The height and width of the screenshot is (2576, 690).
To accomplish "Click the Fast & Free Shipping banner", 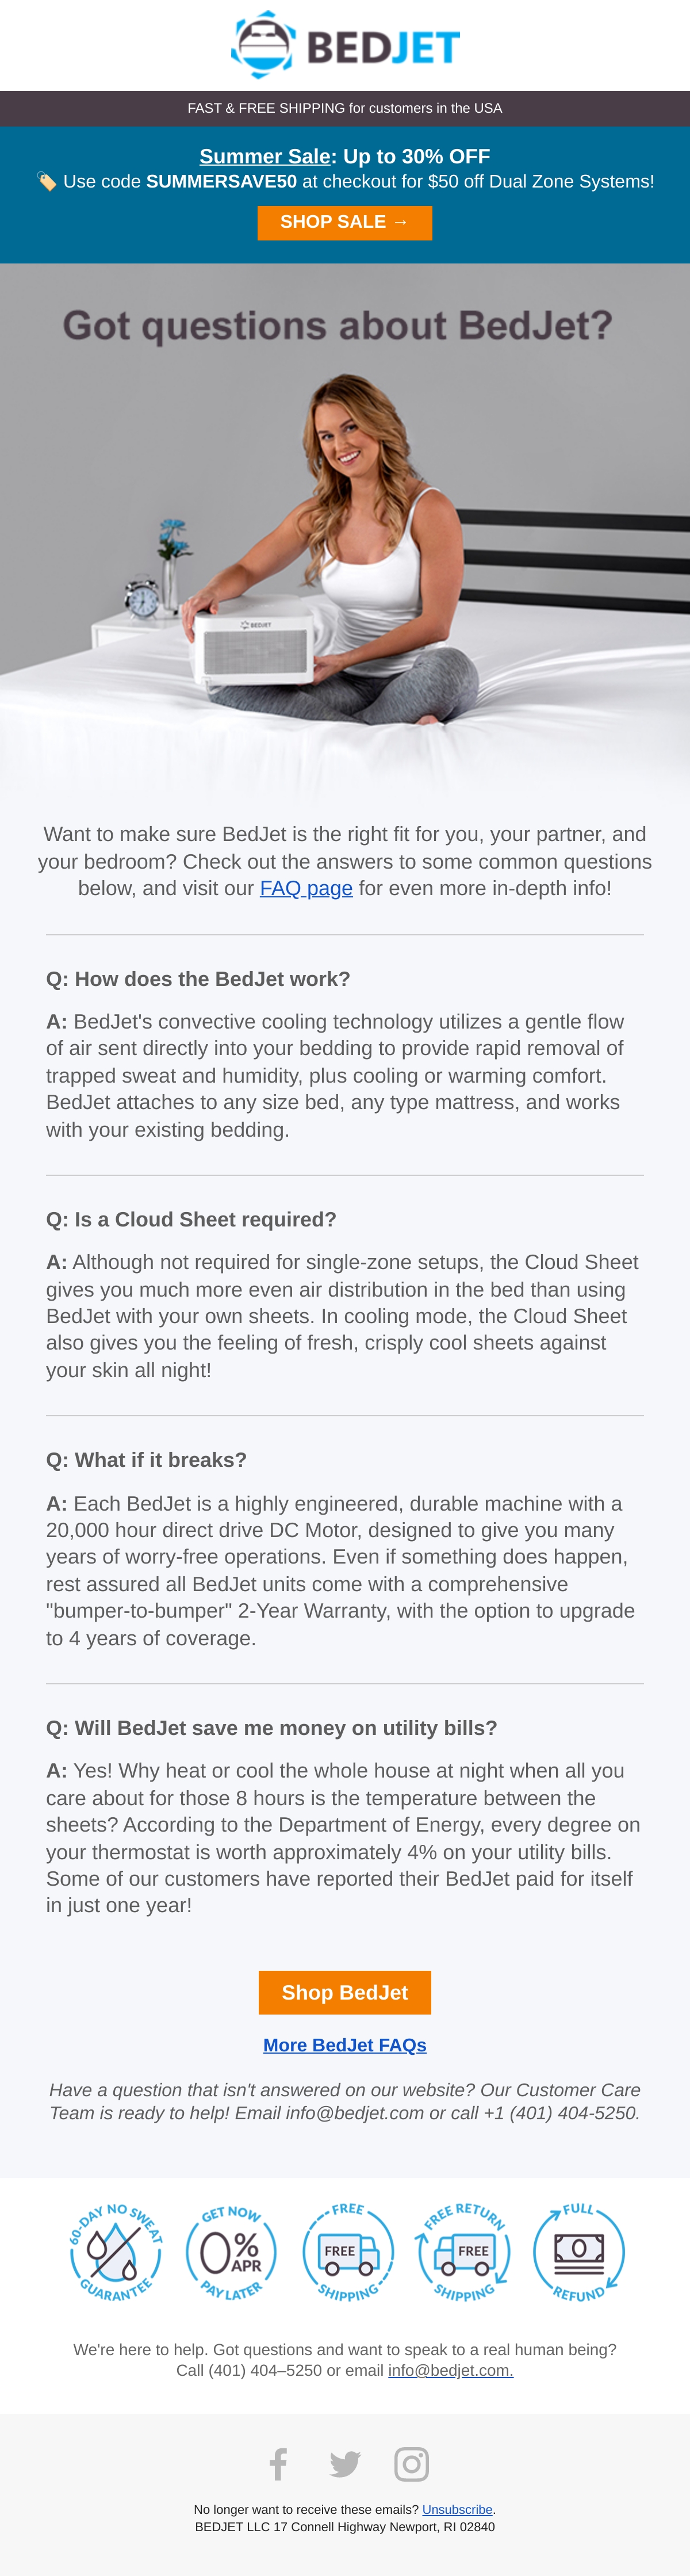I will pyautogui.click(x=345, y=108).
